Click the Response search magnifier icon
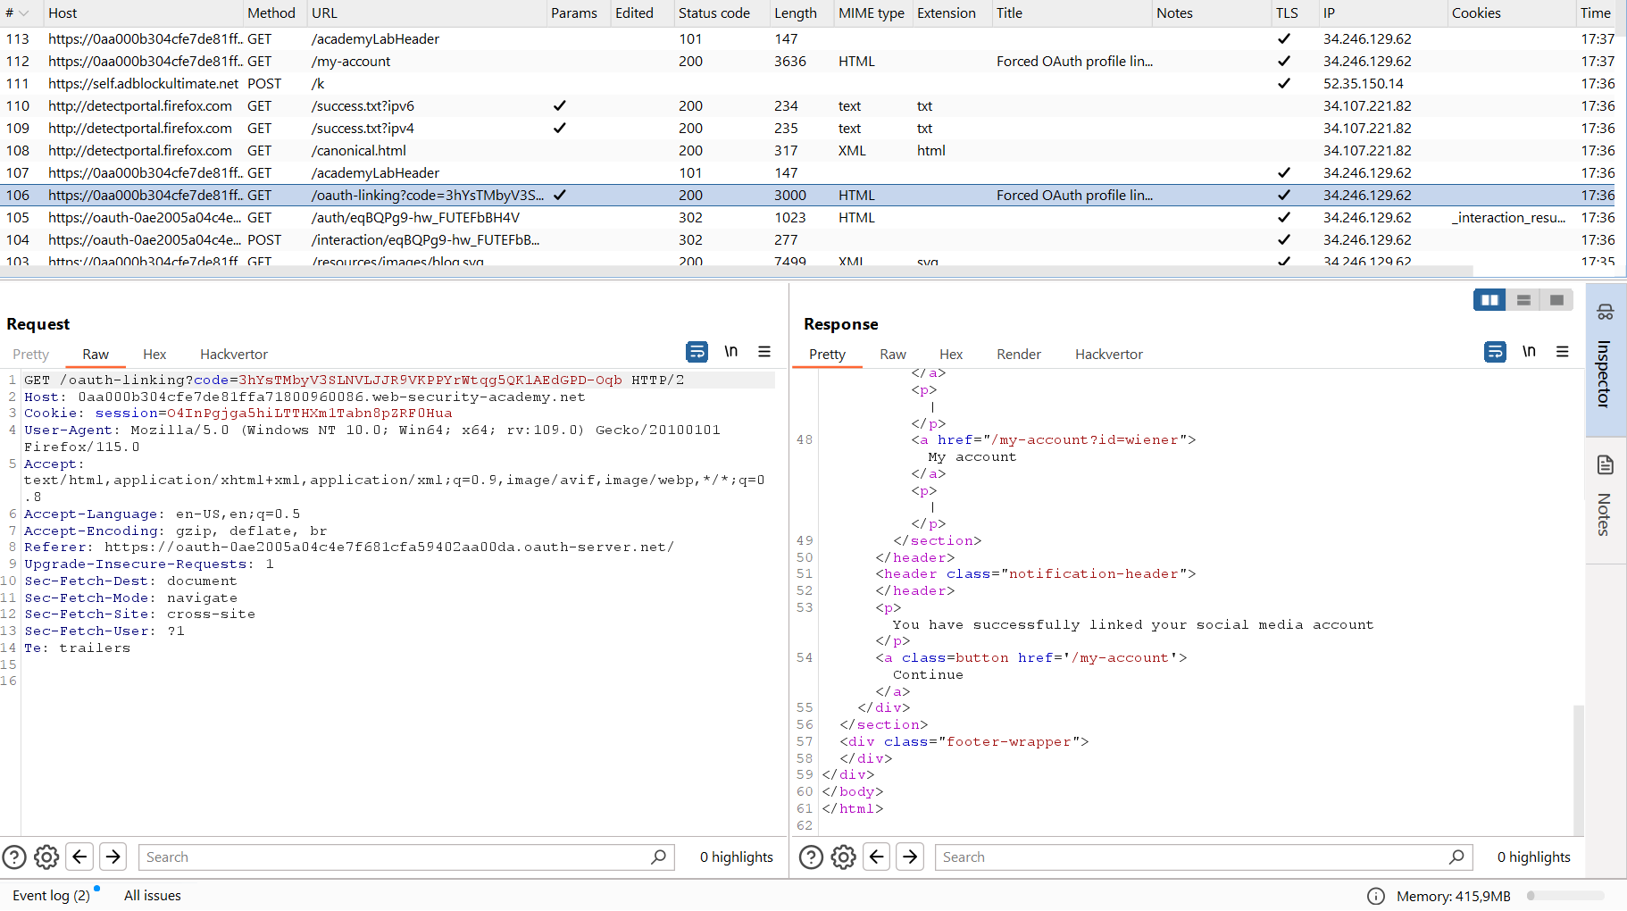The image size is (1627, 911). point(1456,857)
